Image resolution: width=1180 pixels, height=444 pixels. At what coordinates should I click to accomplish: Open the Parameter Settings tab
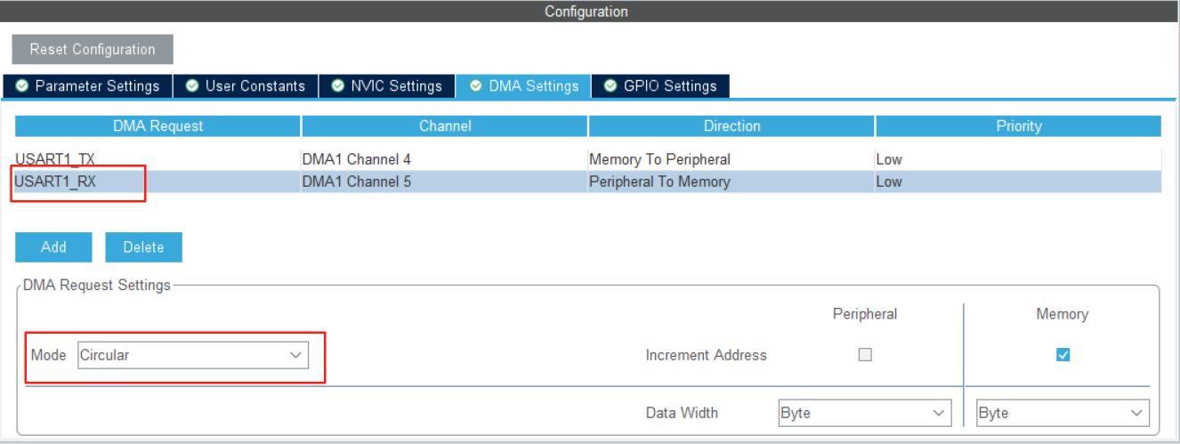87,86
